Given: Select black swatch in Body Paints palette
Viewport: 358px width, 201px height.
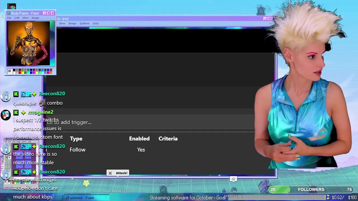Looking at the screenshot, I should (14, 70).
